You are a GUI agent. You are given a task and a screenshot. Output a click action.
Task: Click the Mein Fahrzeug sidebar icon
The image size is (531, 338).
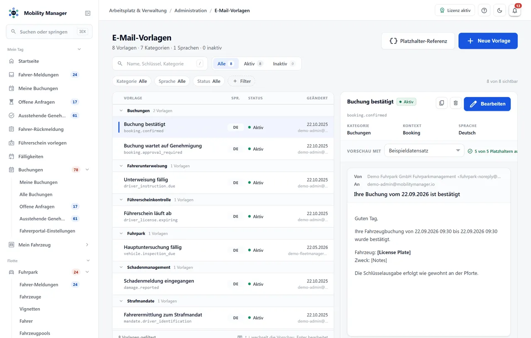click(x=12, y=245)
